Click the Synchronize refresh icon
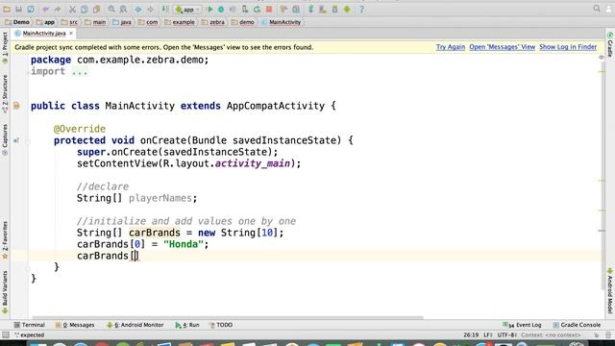Viewport: 615px width, 346px height. 31,9
